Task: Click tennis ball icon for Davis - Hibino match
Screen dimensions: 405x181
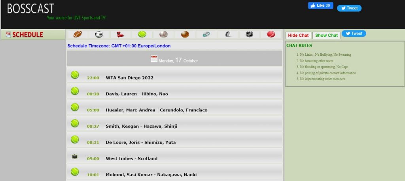Action: [x=75, y=91]
